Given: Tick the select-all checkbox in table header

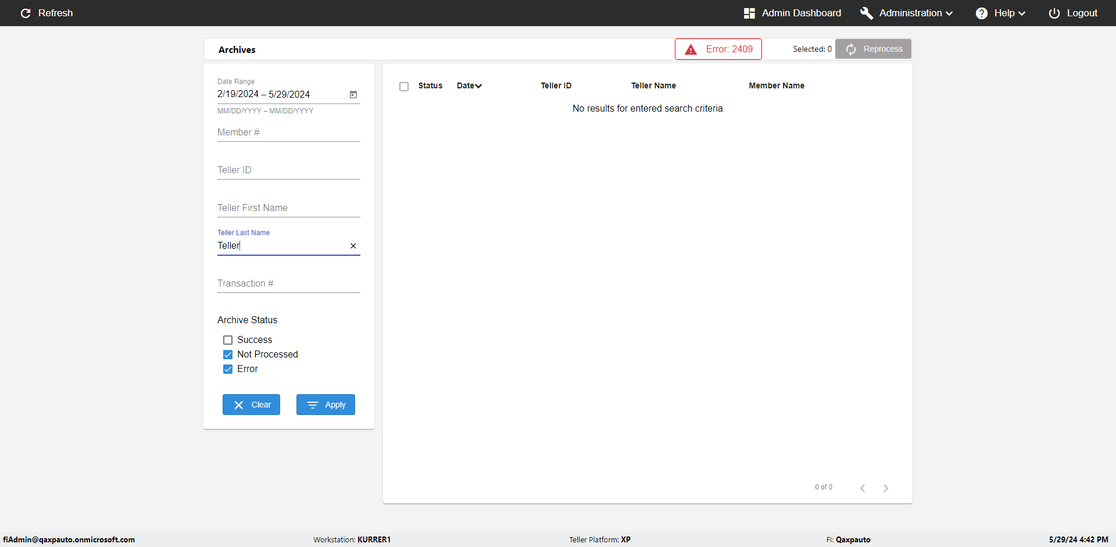Looking at the screenshot, I should pyautogui.click(x=404, y=87).
